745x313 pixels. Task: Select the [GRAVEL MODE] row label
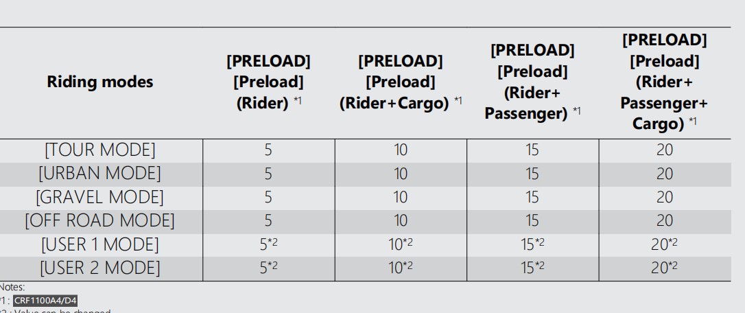(x=100, y=198)
